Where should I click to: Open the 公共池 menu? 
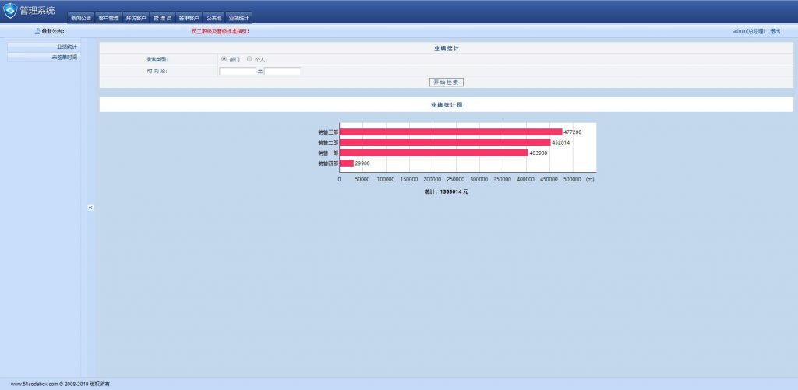[214, 17]
